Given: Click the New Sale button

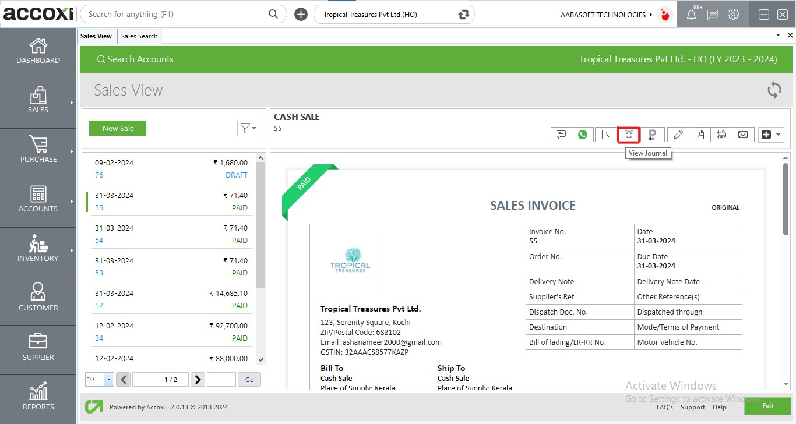Looking at the screenshot, I should (118, 128).
